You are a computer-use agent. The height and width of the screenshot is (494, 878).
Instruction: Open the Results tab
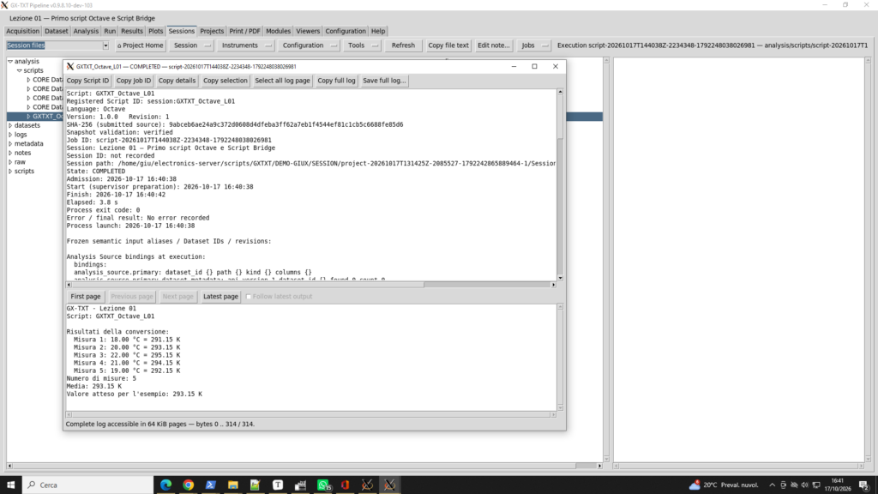pyautogui.click(x=131, y=32)
